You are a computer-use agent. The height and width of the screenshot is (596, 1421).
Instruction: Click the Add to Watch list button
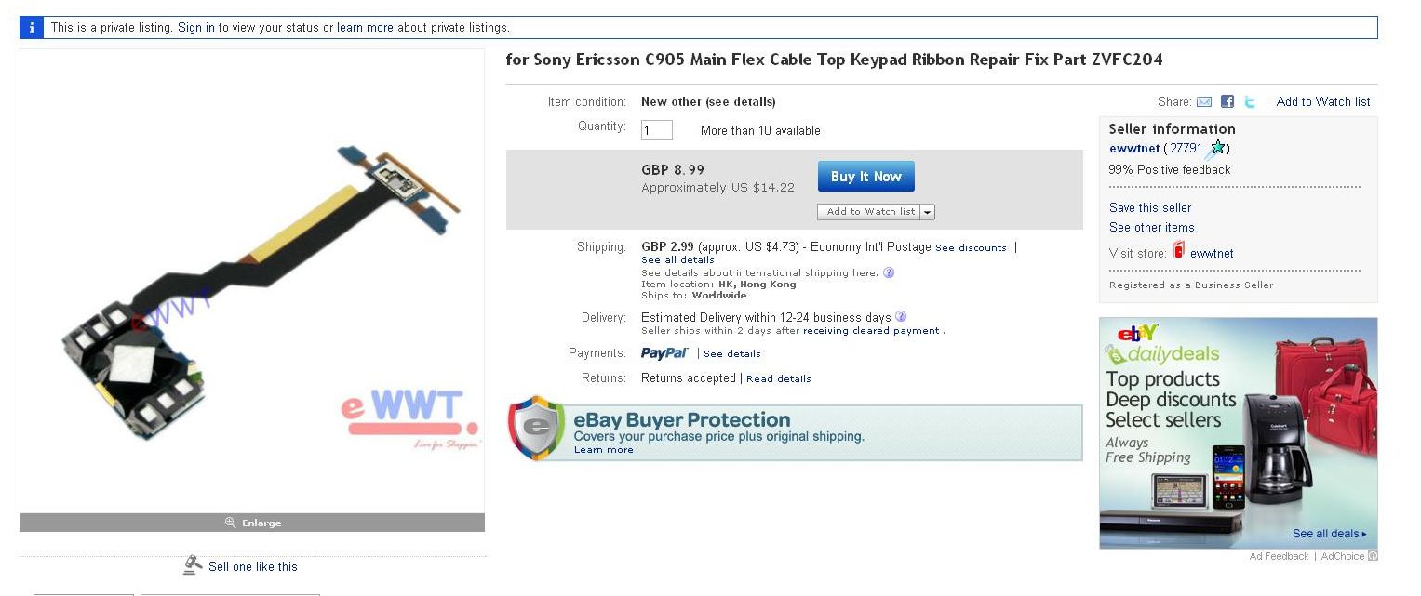870,212
